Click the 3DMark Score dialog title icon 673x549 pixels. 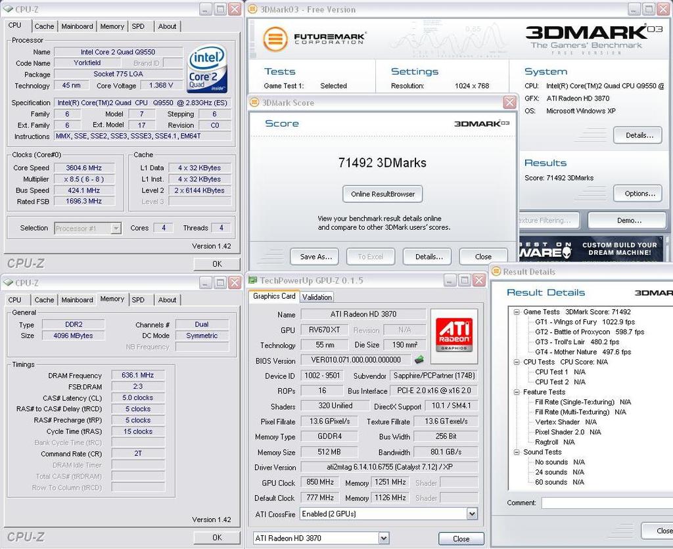(254, 102)
